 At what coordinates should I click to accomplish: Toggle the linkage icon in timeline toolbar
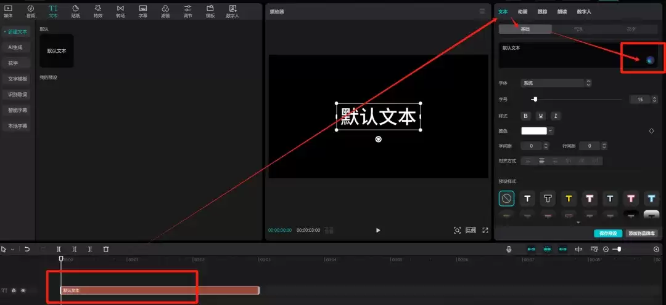[x=563, y=249]
